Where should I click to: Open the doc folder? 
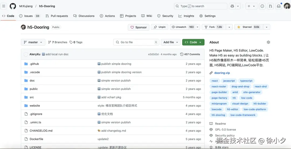coord(32,80)
